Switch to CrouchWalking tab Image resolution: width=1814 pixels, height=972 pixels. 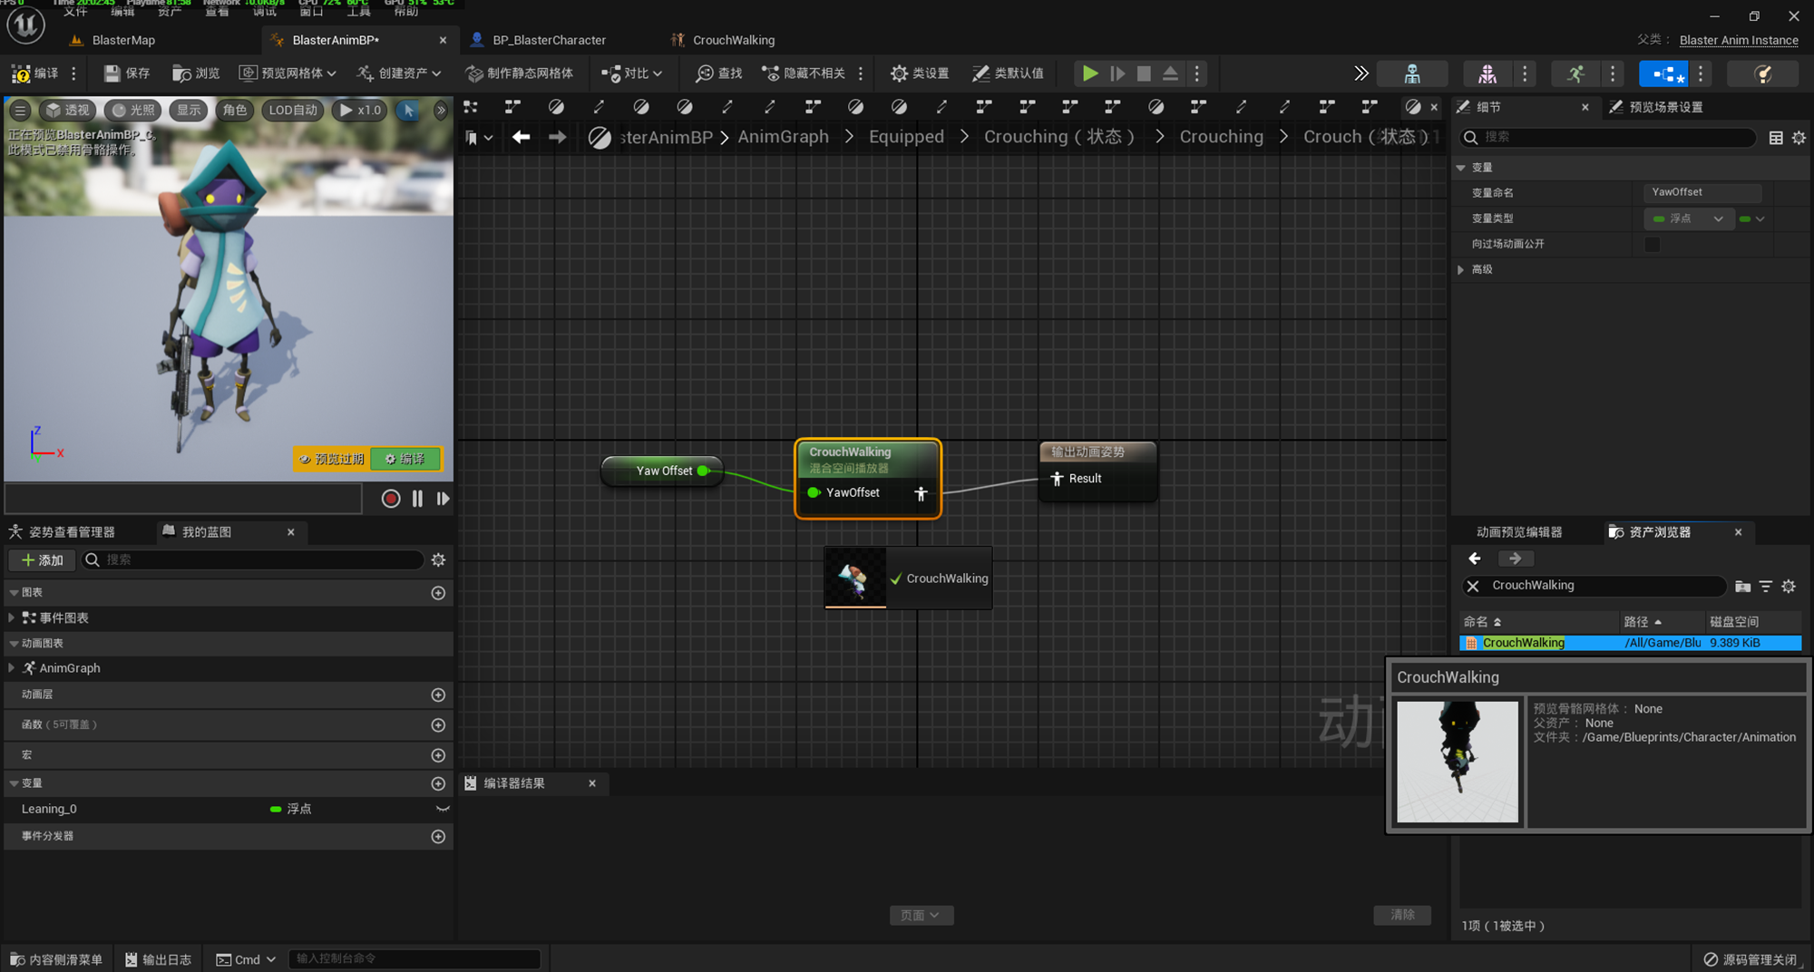733,40
